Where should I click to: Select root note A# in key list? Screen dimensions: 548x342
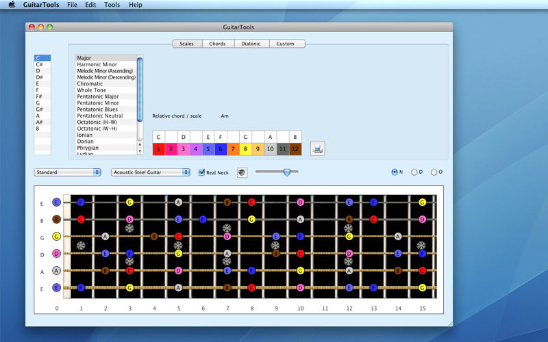tap(42, 122)
